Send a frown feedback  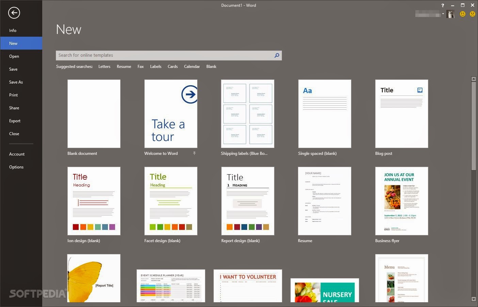[x=473, y=14]
